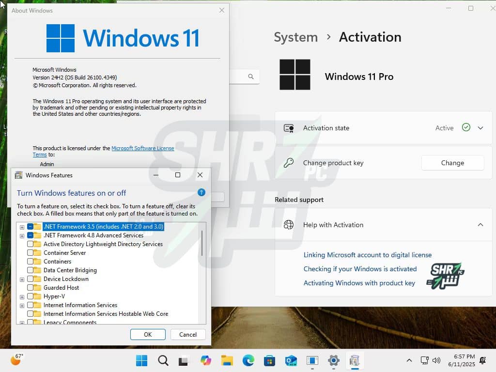The image size is (496, 372).
Task: Expand the .NET Framework 3.5 tree node
Action: click(22, 227)
